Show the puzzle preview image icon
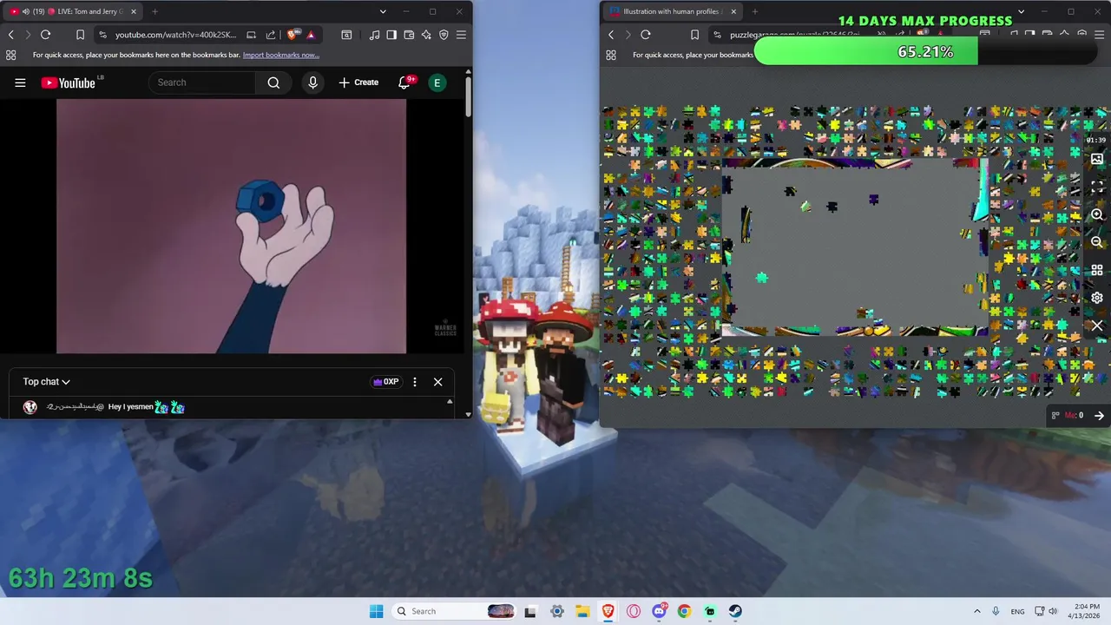Screen dimensions: 1111x625 (x=1097, y=159)
